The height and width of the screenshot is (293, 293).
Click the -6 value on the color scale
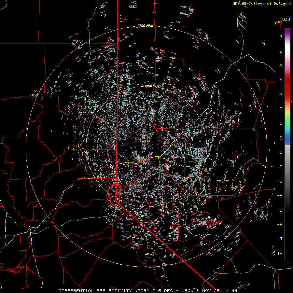tap(280, 225)
